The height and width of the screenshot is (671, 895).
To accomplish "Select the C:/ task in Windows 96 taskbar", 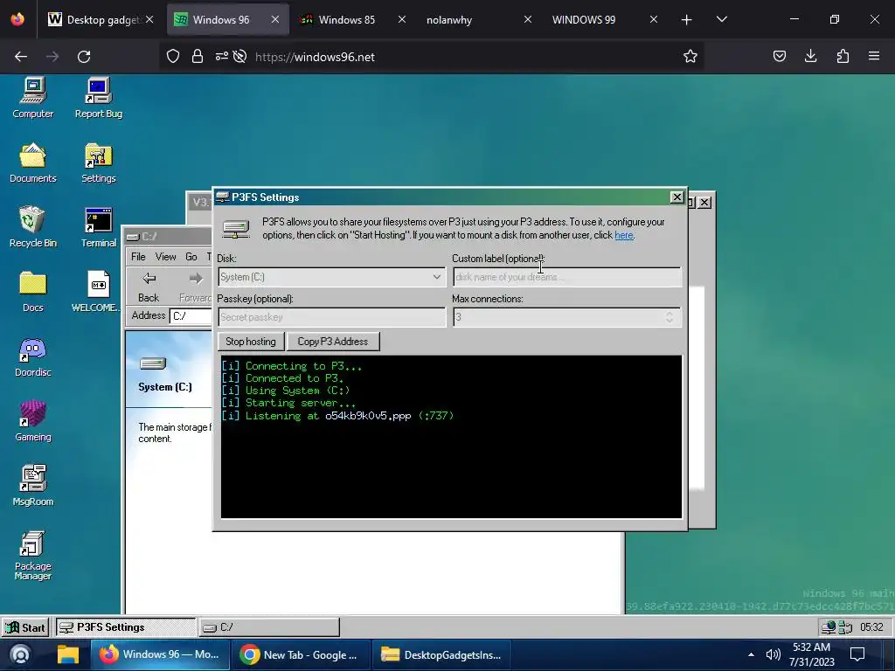I will (269, 627).
